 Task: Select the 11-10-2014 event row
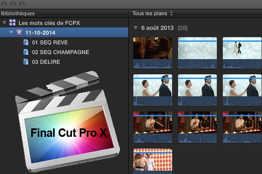point(64,33)
